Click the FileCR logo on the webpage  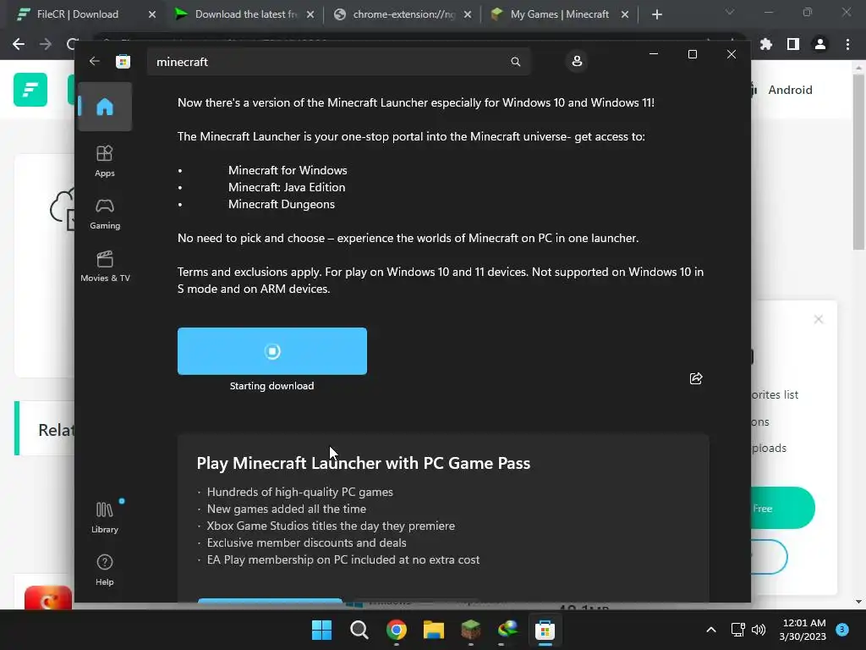[x=30, y=90]
